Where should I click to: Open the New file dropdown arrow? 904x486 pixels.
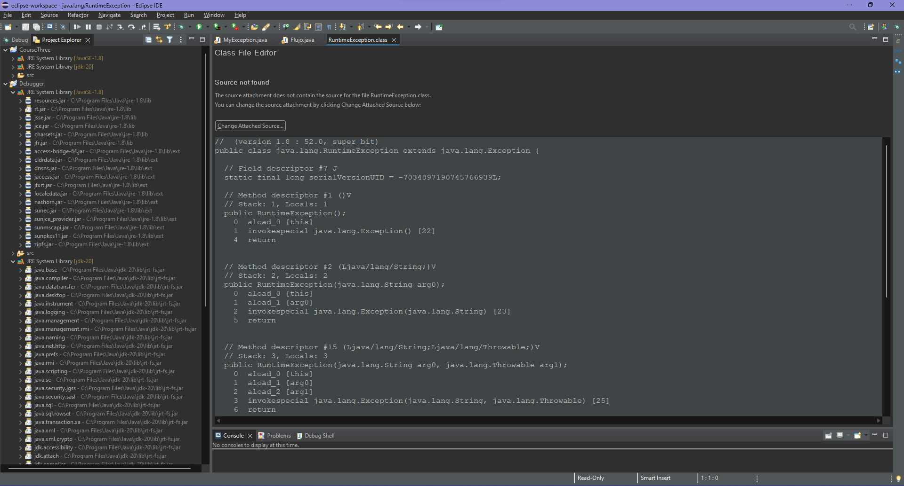(16, 27)
